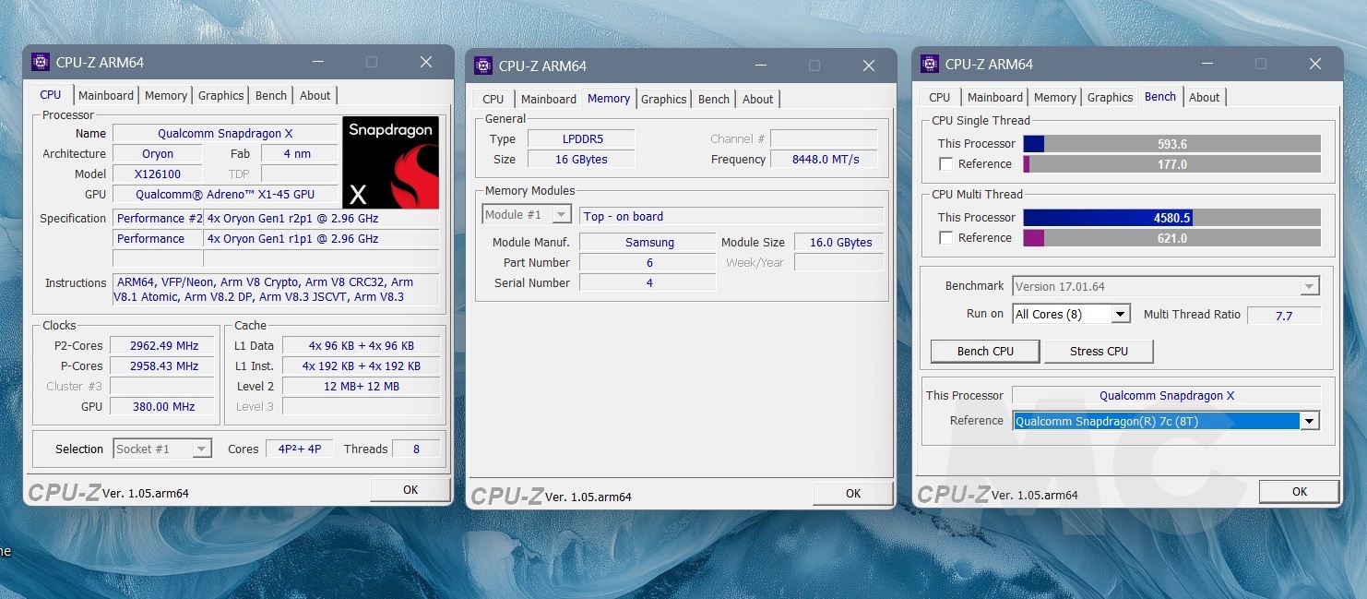Switch to Mainboard tab in left window
Image resolution: width=1367 pixels, height=599 pixels.
106,95
